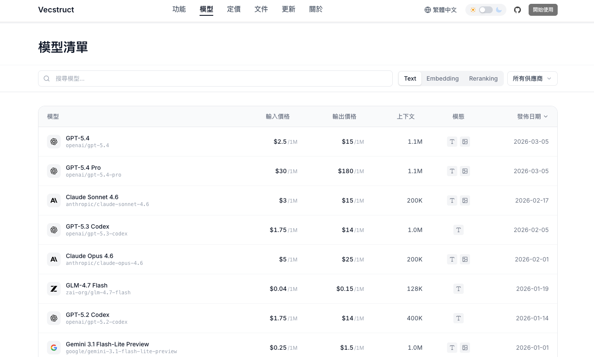Screen dimensions: 594x357
Task: Click the 開始使用 button
Action: pyautogui.click(x=543, y=10)
